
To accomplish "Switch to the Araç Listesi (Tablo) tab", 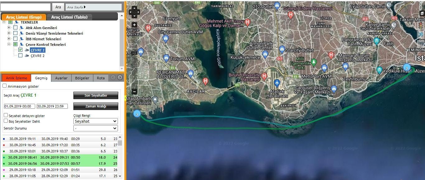I will (x=69, y=17).
